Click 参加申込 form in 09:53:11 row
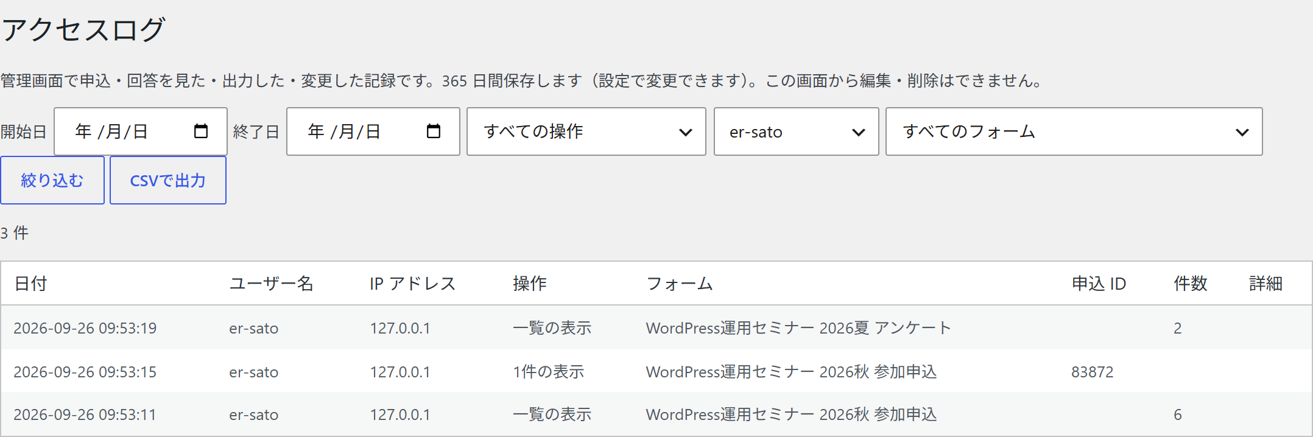The image size is (1313, 437). pyautogui.click(x=792, y=414)
